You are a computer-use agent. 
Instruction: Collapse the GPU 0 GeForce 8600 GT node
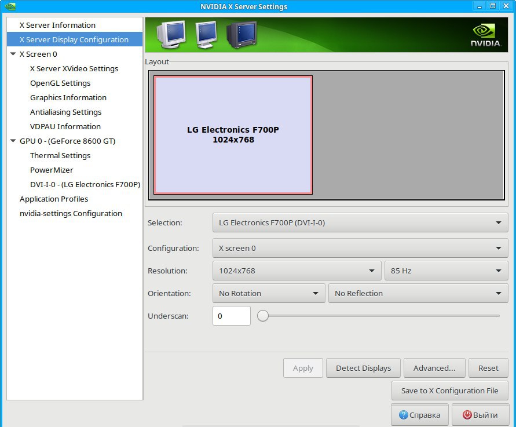click(13, 141)
